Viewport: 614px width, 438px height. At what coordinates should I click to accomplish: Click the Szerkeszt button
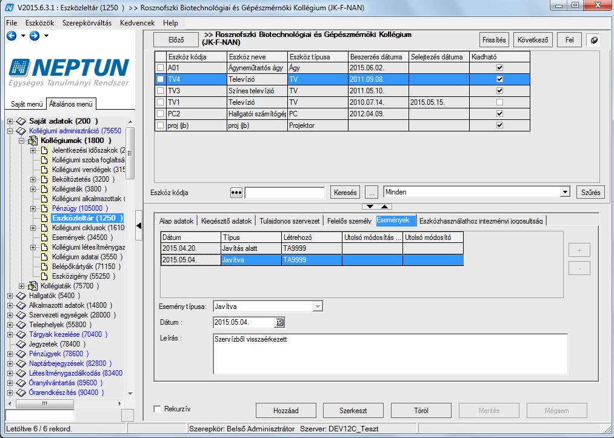(x=353, y=411)
